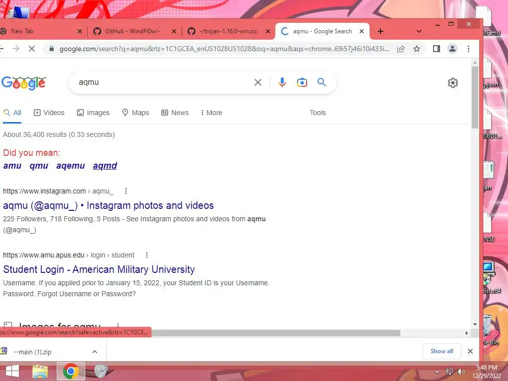The height and width of the screenshot is (381, 508).
Task: Open new tab with plus button
Action: tap(381, 31)
